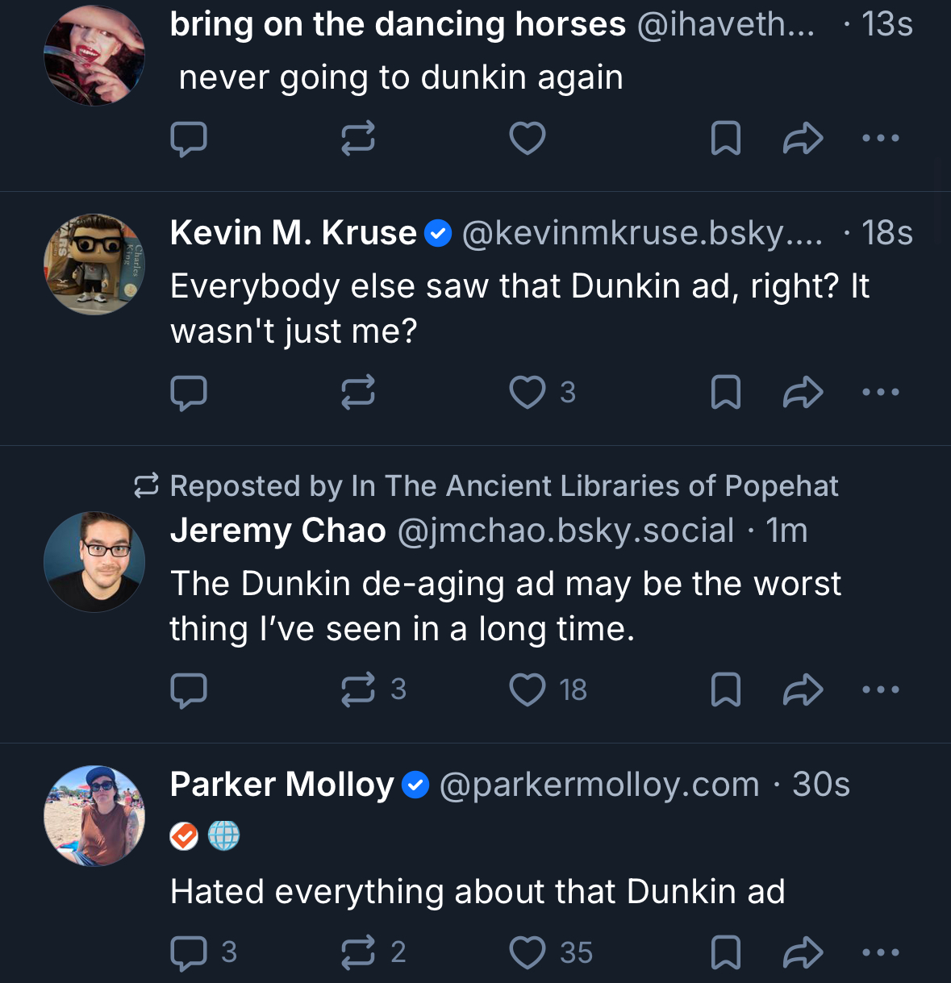This screenshot has width=951, height=983.
Task: Like the 'never going to dunkin again' post
Action: [x=528, y=139]
